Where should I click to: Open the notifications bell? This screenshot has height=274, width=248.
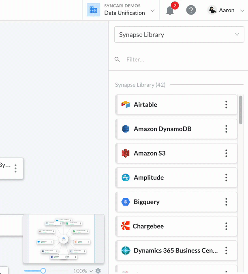point(170,11)
